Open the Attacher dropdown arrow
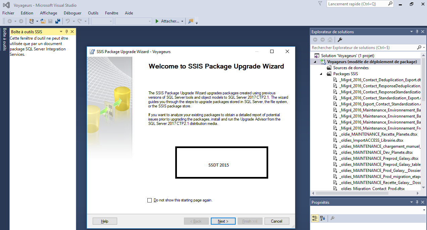The height and width of the screenshot is (230, 427). [182, 21]
